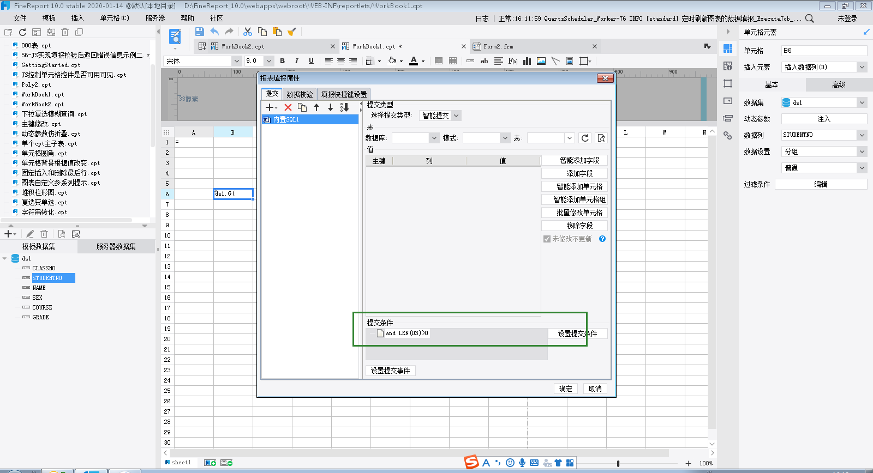The width and height of the screenshot is (873, 473).
Task: Edit the selected dataset with pencil icon
Action: [x=30, y=234]
